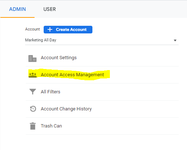The height and width of the screenshot is (150, 187).
Task: Switch to the ADMIN tab
Action: tap(17, 9)
